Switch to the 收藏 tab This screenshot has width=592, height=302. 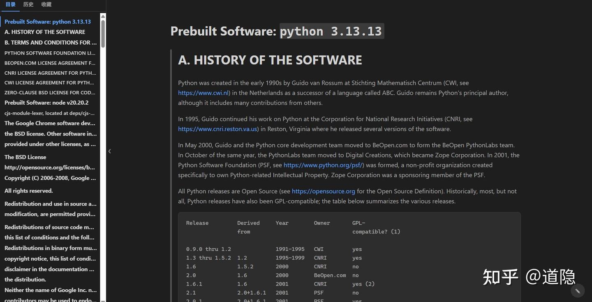click(46, 5)
